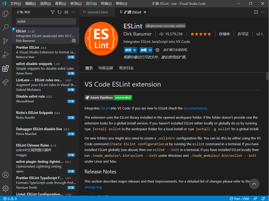Click the ESLint extension logo
269x201 pixels.
coord(101,39)
